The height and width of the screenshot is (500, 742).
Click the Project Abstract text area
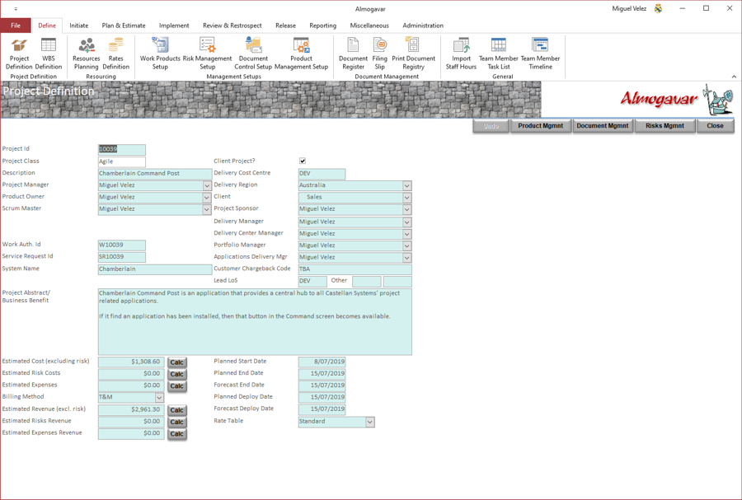point(255,322)
